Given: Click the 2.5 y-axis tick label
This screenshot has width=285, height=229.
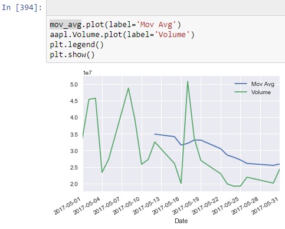Looking at the screenshot, I should point(74,168).
